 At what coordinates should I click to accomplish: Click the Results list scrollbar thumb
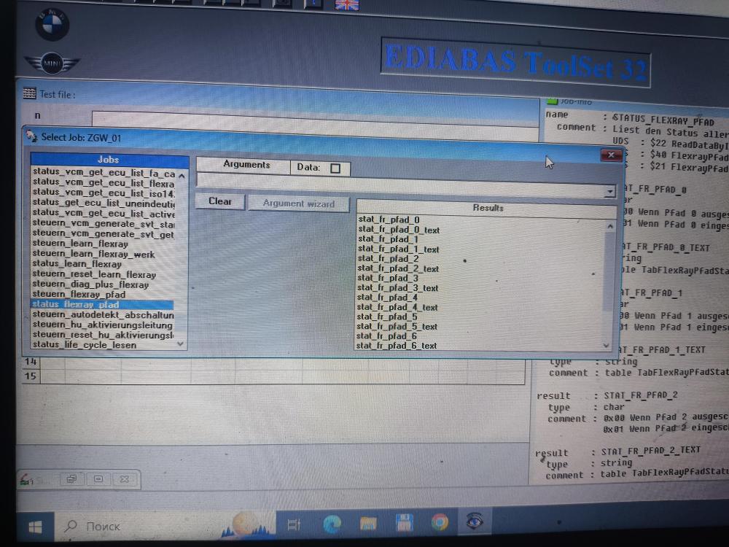(609, 272)
